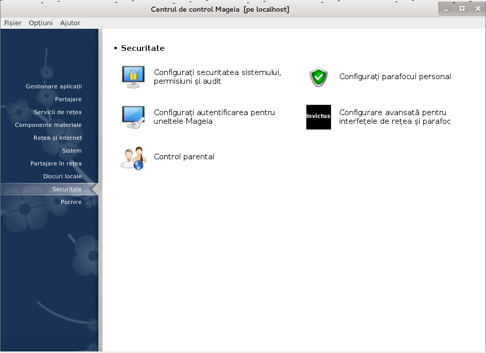Image resolution: width=486 pixels, height=353 pixels.
Task: Click the green shield personal firewall icon
Action: pyautogui.click(x=318, y=77)
